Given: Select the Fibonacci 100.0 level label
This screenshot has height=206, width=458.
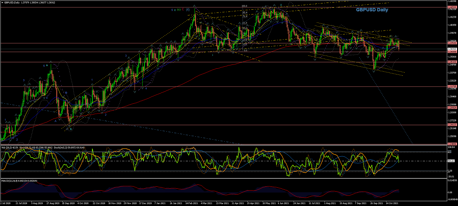Looking at the screenshot, I should pos(244,6).
